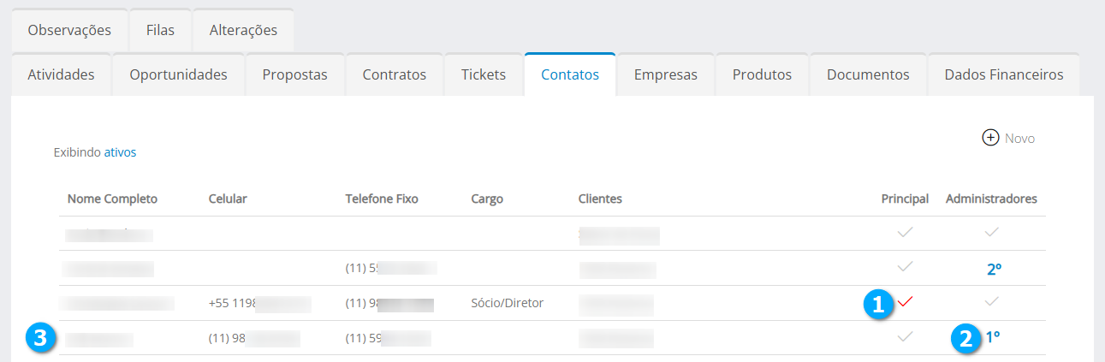The image size is (1105, 362).
Task: Open the Alterações tab
Action: pyautogui.click(x=243, y=30)
